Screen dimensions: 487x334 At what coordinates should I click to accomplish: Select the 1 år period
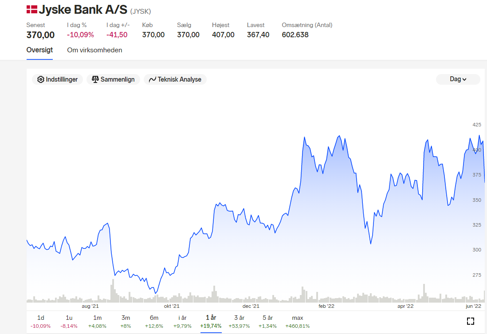[x=211, y=322]
